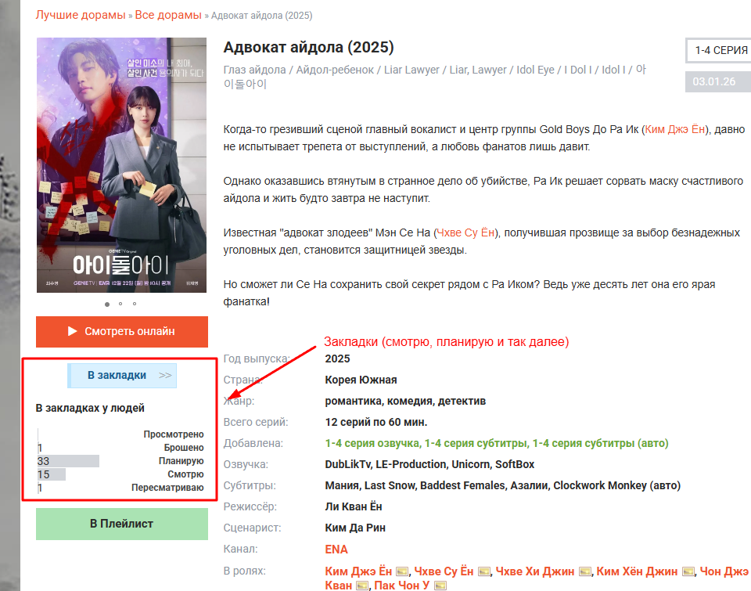This screenshot has height=591, width=751.
Task: Open actor link Ким Джэ Ён in description
Action: tap(675, 129)
